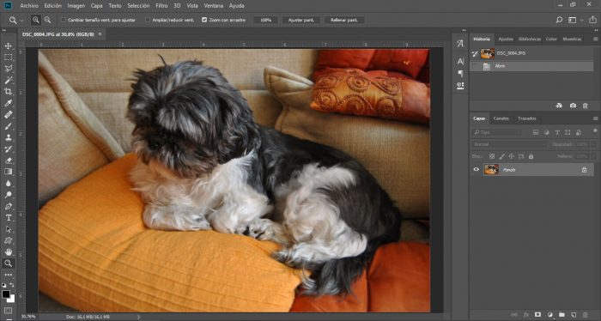Choose Zoom Out mode in options bar
The image size is (601, 321).
(x=47, y=20)
